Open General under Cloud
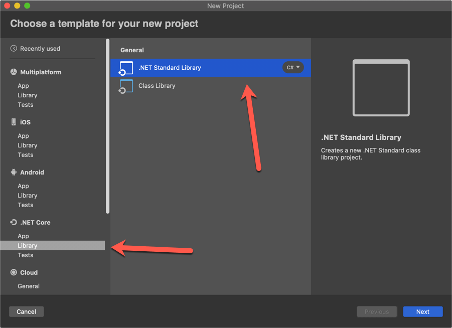 click(29, 286)
